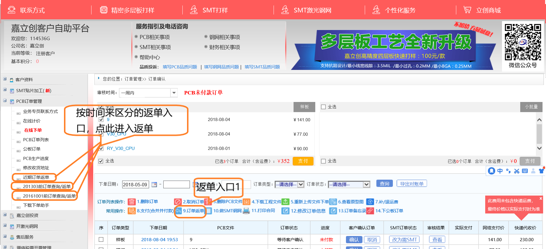Open the 9.订单返单 link

point(193,211)
